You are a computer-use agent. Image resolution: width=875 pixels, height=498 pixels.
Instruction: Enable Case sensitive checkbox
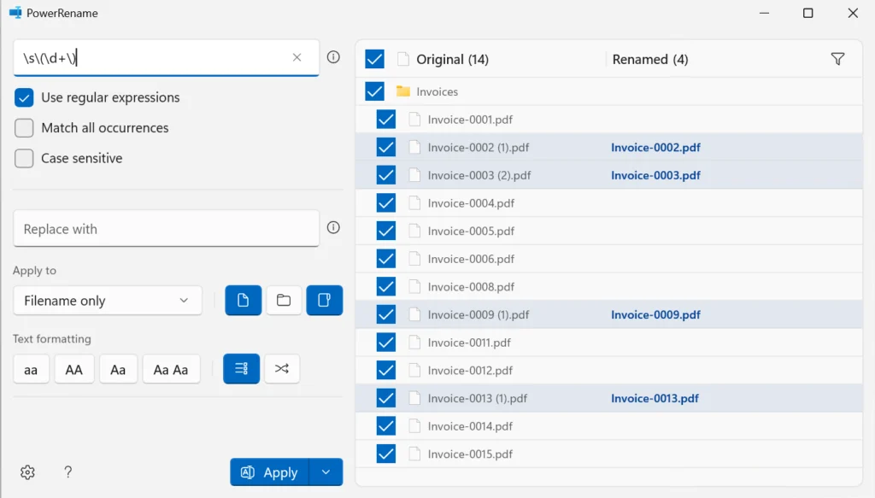tap(24, 158)
